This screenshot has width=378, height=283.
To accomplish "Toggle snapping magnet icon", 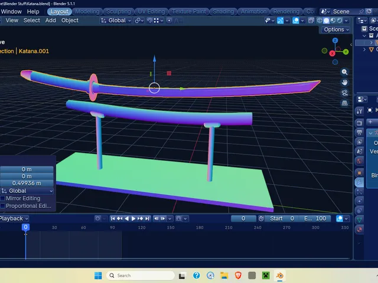I will tap(149, 21).
